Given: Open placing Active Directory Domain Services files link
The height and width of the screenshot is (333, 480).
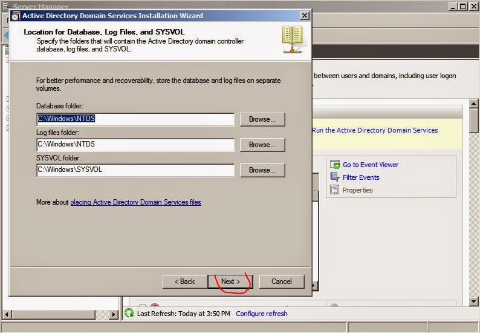Looking at the screenshot, I should click(135, 202).
